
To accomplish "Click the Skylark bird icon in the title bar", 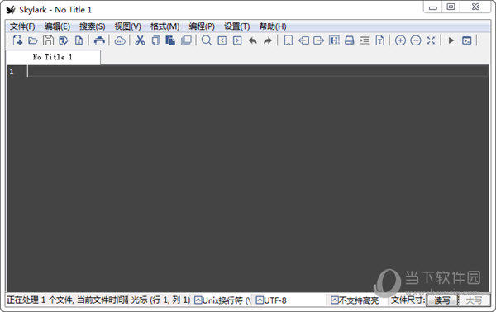I will tap(11, 10).
